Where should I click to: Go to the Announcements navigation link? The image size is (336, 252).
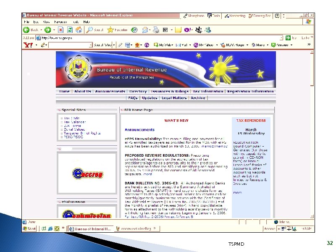(x=110, y=91)
